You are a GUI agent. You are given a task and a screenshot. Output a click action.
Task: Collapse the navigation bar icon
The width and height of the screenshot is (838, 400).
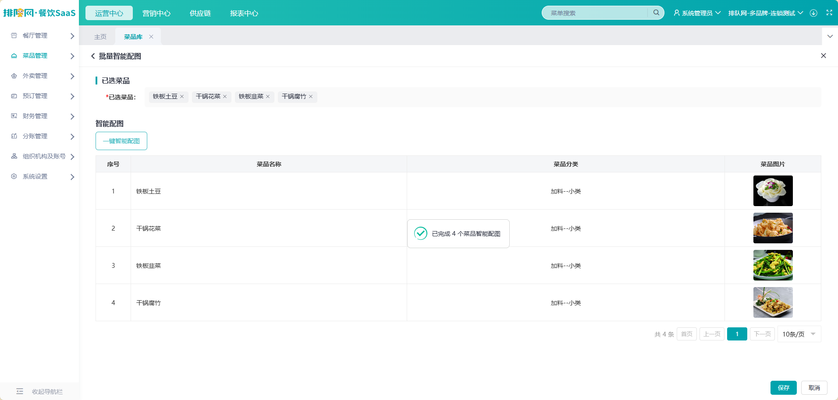[x=20, y=391]
